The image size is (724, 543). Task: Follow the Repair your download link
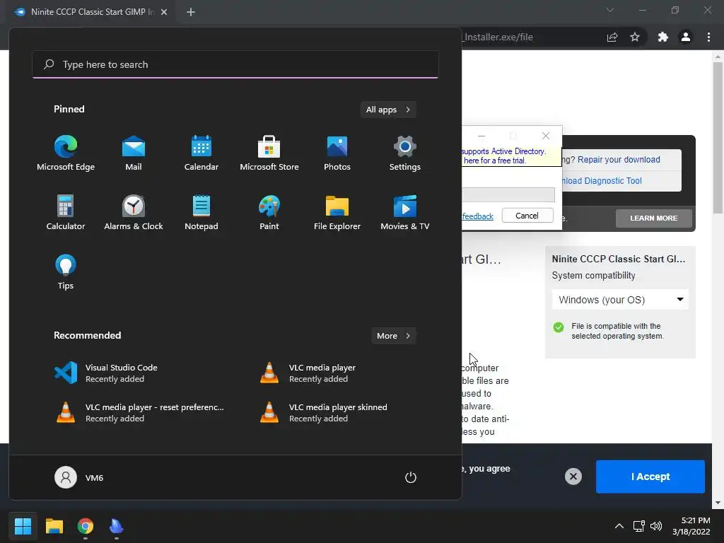tap(619, 159)
